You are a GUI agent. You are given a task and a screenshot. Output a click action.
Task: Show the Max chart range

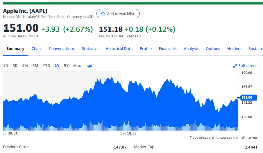[x=77, y=66]
